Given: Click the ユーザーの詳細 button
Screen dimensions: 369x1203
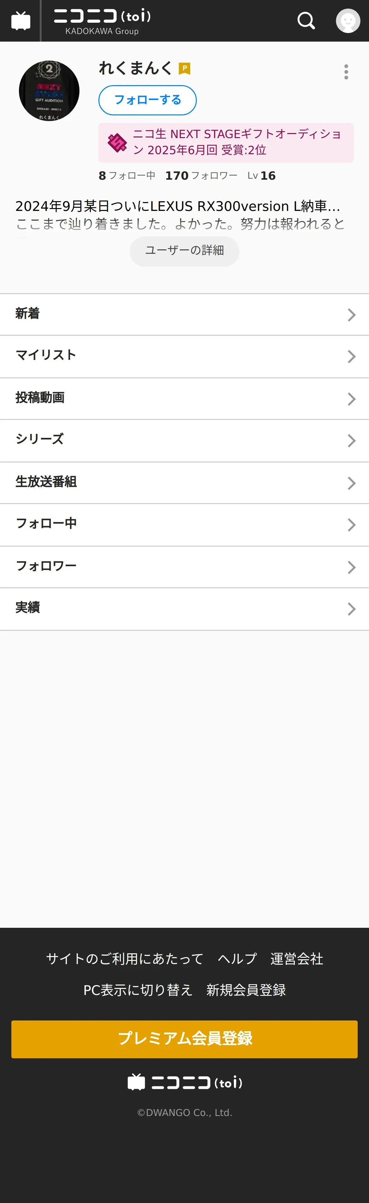Looking at the screenshot, I should pos(184,251).
